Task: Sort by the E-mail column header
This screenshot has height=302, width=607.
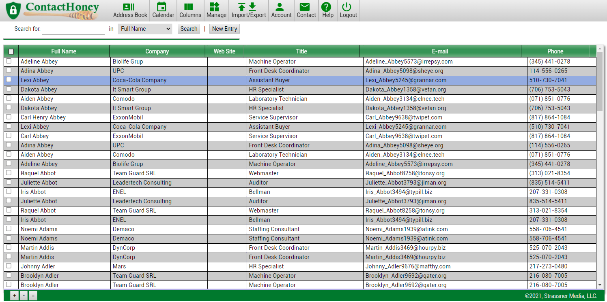Action: pyautogui.click(x=440, y=51)
